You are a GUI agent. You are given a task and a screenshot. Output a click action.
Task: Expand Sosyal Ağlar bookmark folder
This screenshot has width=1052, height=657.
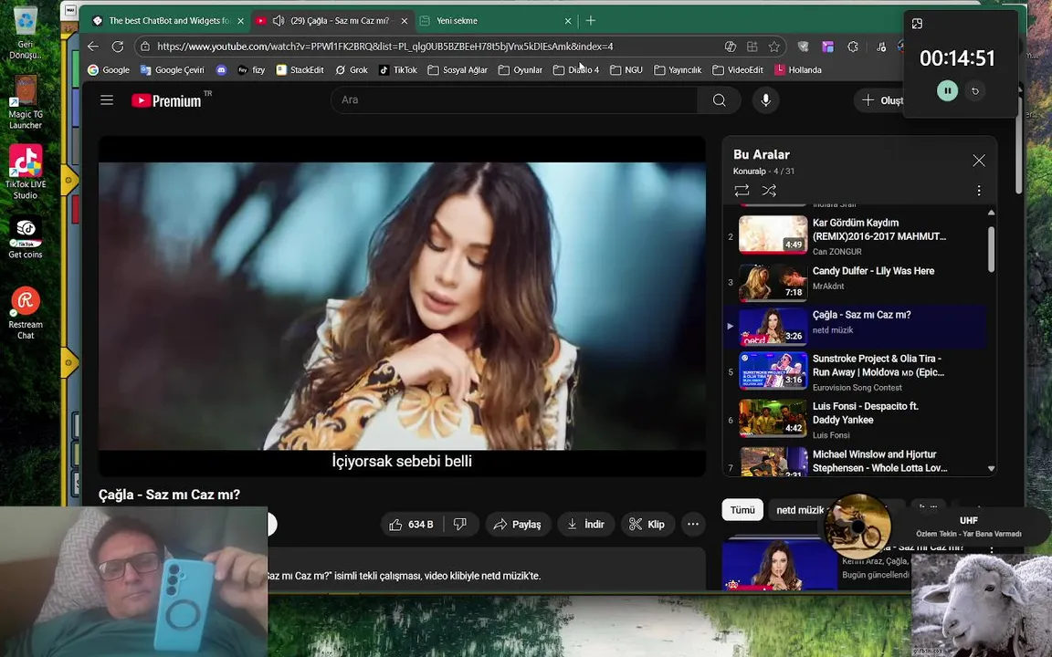pos(458,69)
